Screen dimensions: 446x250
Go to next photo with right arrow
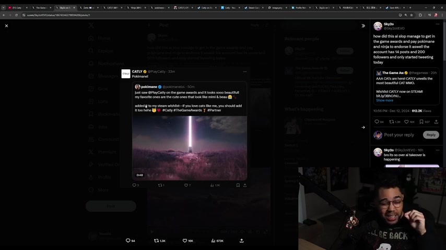[x=363, y=128]
